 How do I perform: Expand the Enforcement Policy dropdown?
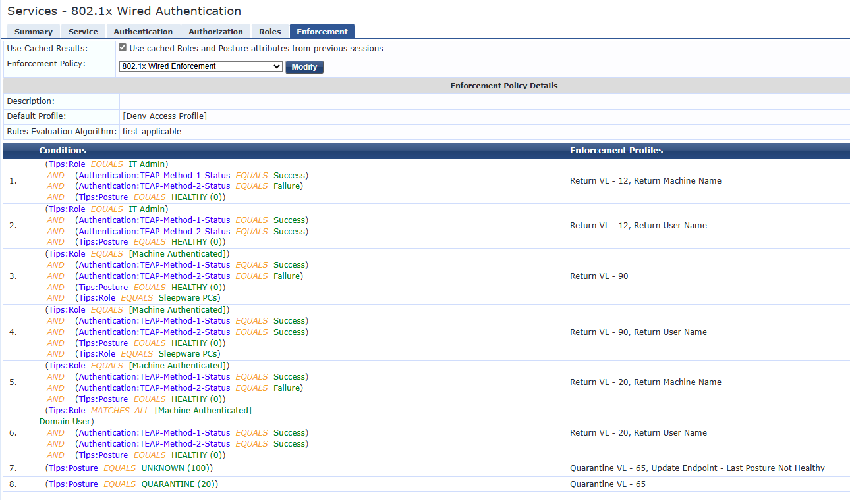[x=201, y=66]
